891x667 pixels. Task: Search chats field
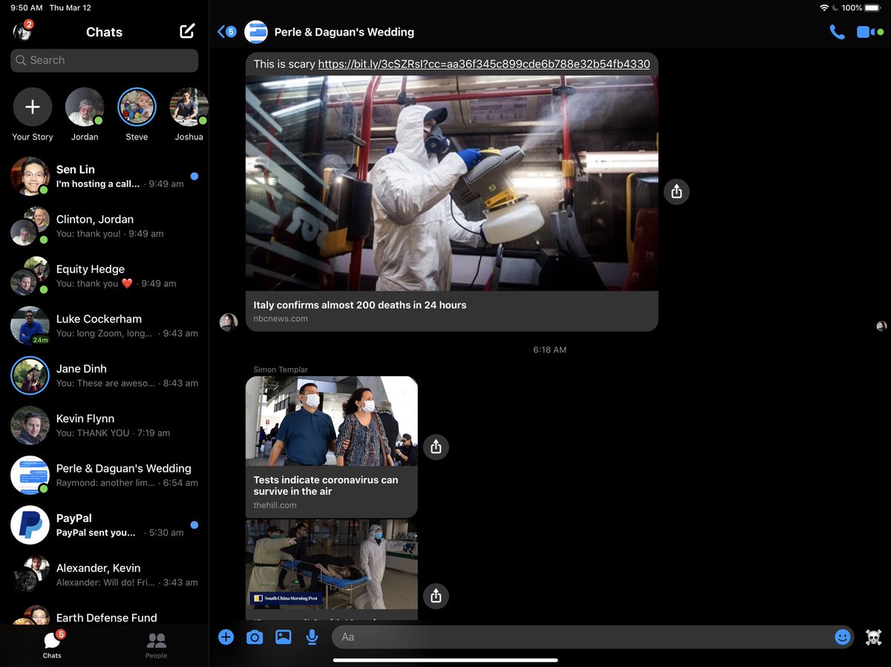104,60
